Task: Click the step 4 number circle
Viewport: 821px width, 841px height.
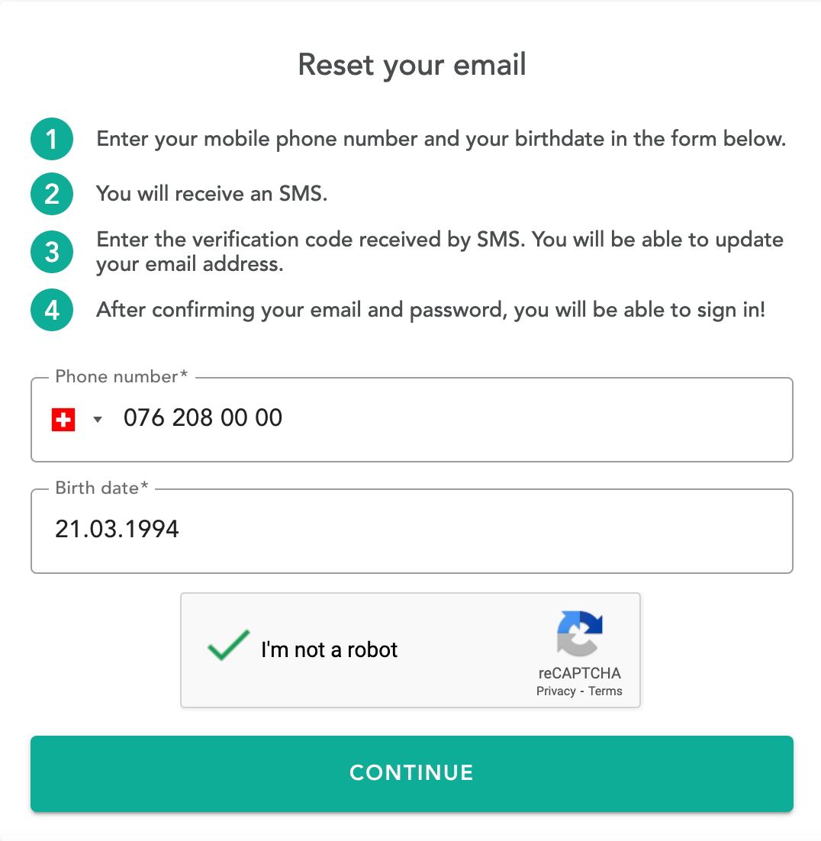Action: click(52, 310)
